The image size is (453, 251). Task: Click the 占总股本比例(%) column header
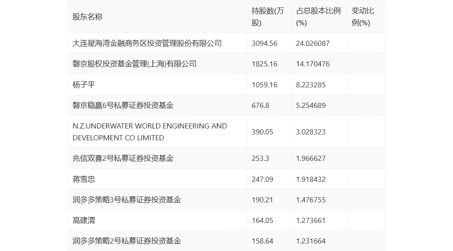pyautogui.click(x=318, y=17)
